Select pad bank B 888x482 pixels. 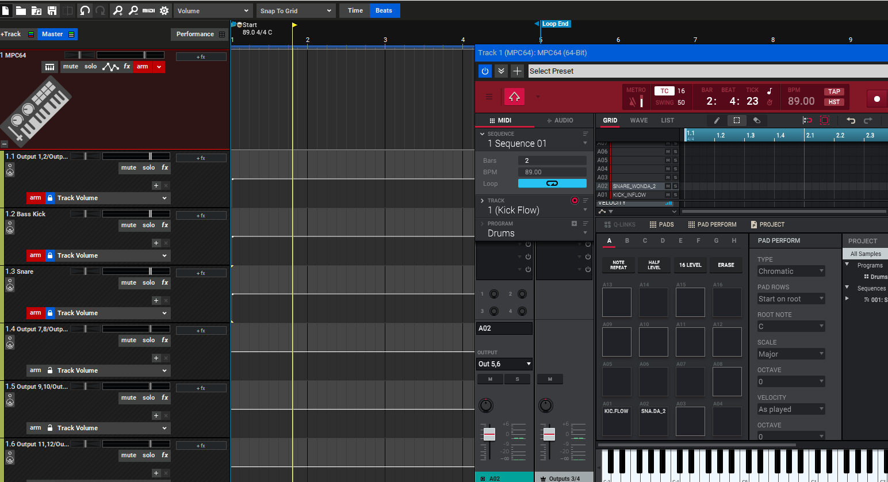[627, 240]
